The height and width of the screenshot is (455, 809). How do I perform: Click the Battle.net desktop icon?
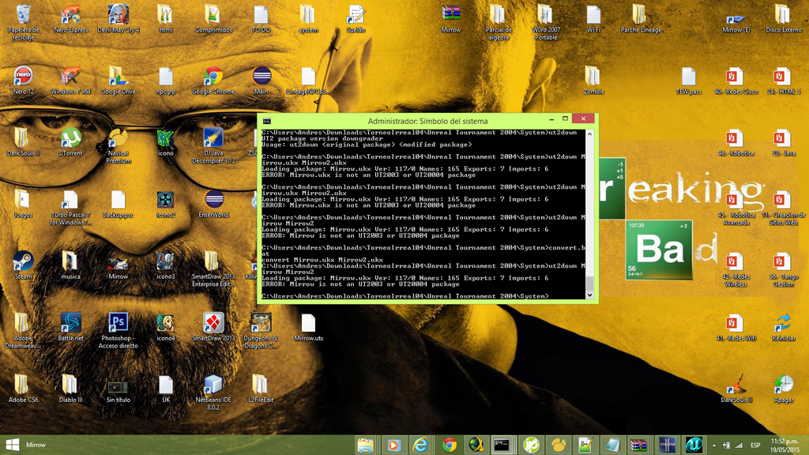click(x=70, y=323)
